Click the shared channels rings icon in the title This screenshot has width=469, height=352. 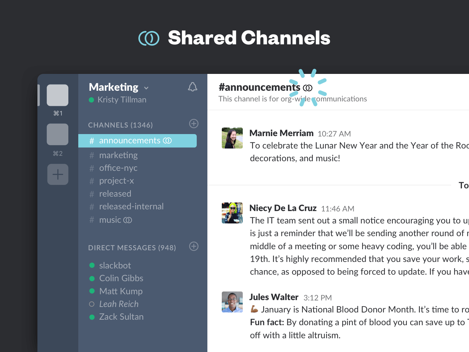pos(149,38)
